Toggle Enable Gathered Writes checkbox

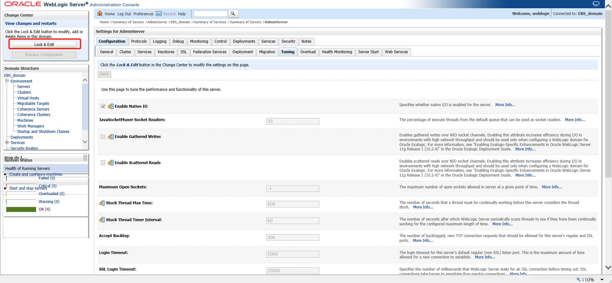(103, 136)
